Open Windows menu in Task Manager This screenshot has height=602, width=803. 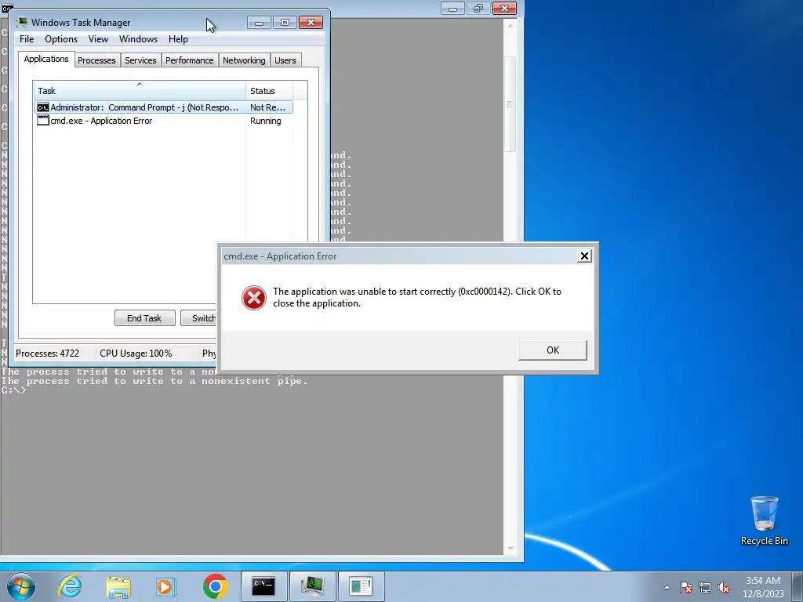(x=138, y=39)
